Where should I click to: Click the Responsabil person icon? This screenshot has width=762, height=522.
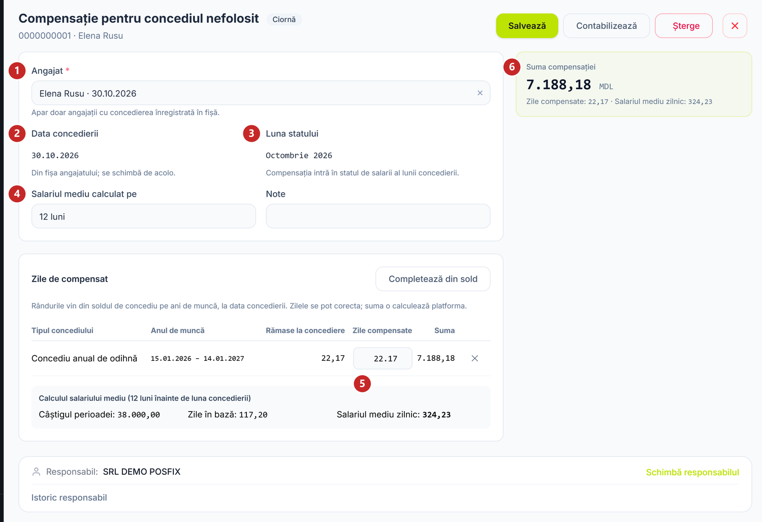coord(36,472)
